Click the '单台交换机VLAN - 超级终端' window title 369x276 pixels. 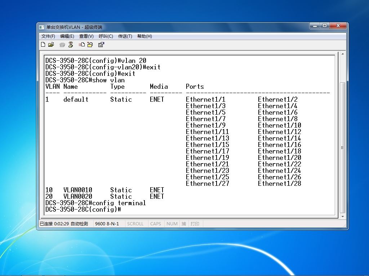[74, 27]
